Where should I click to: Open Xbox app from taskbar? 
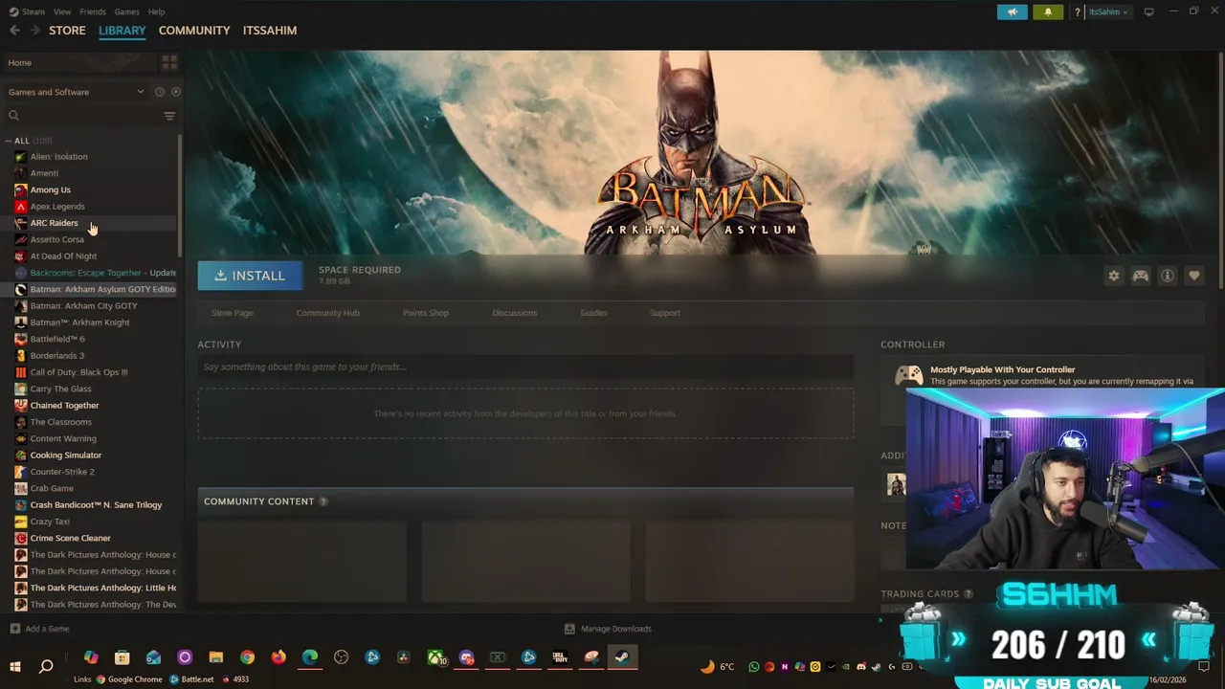pos(435,657)
